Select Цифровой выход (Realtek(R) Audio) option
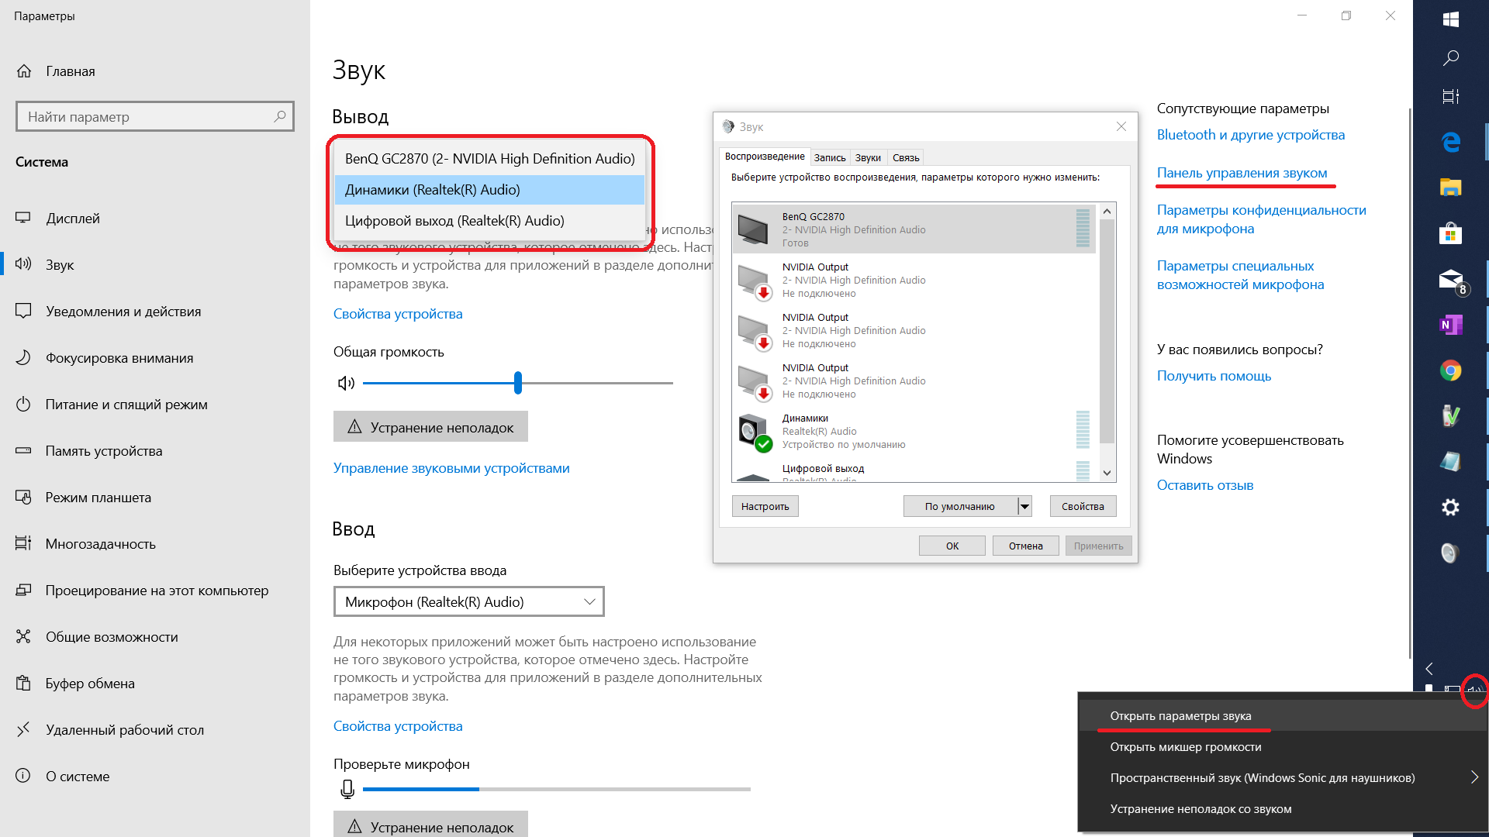Image resolution: width=1489 pixels, height=837 pixels. [x=489, y=221]
